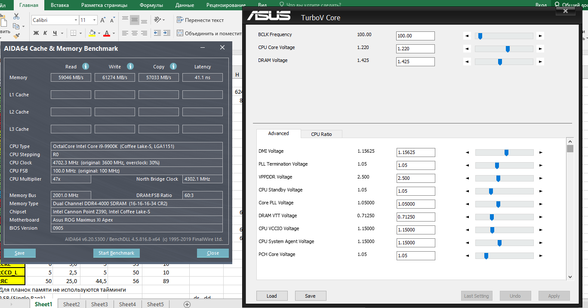This screenshot has height=308, width=588.
Task: Open the Формулы ribbon tab
Action: coord(151,6)
